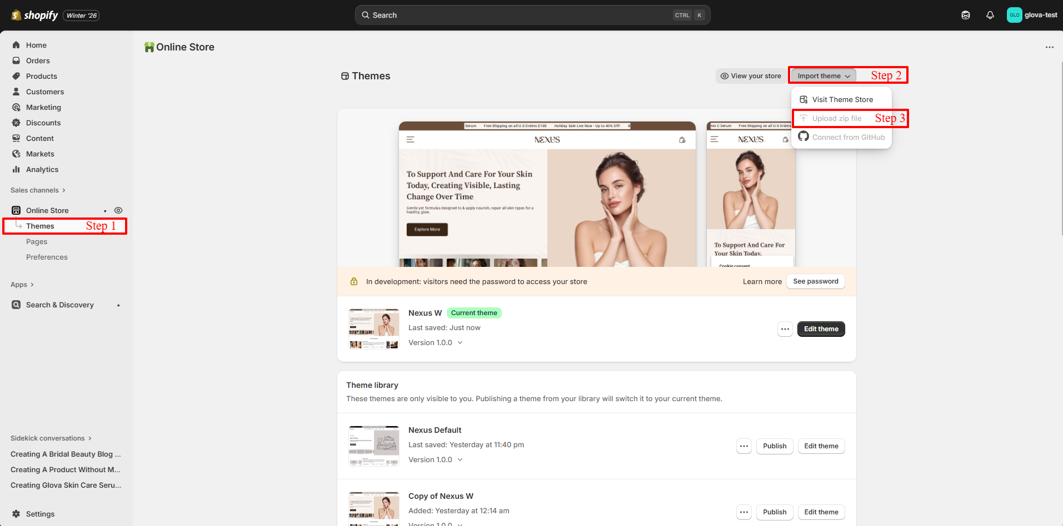The width and height of the screenshot is (1063, 526).
Task: Expand the Sales channels section
Action: click(x=38, y=190)
